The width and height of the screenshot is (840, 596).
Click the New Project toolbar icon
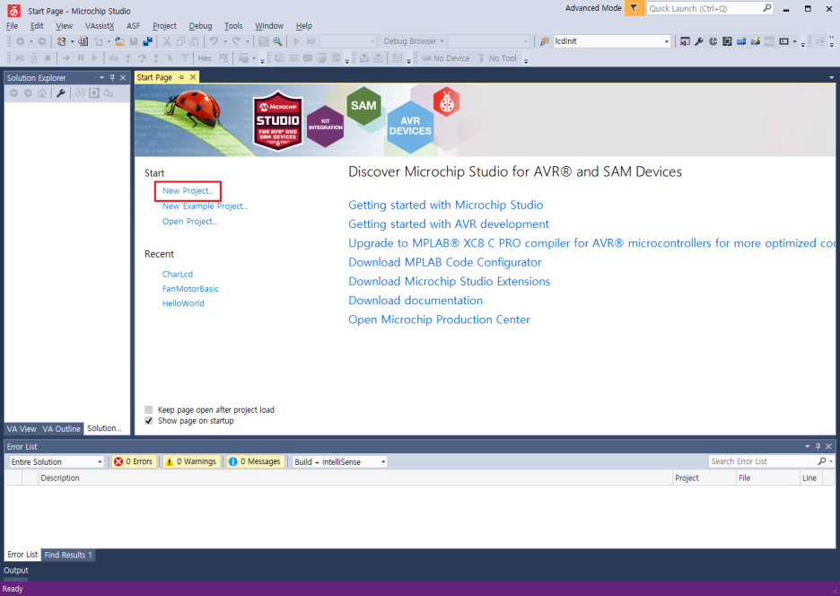coord(61,41)
